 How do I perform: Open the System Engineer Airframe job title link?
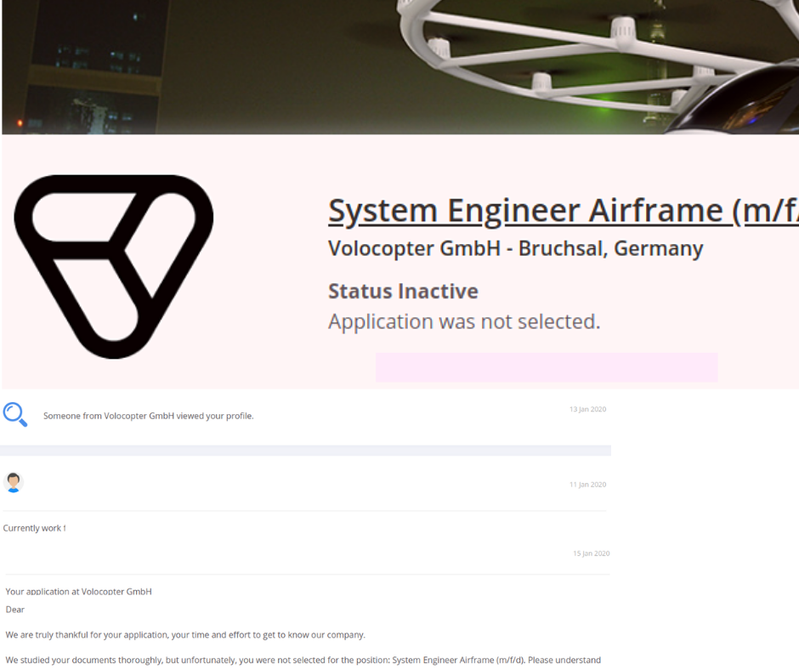(x=563, y=211)
